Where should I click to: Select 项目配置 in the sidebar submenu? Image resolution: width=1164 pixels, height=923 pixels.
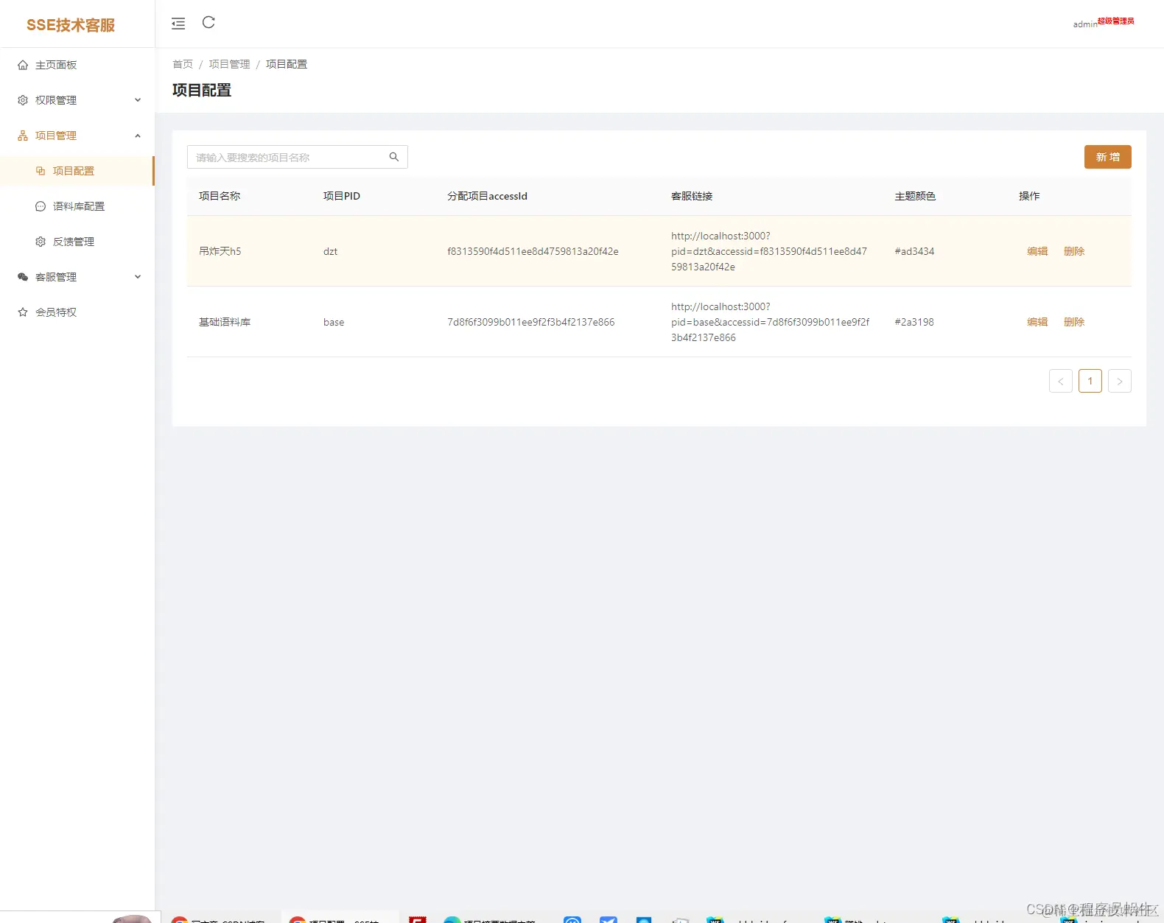[77, 171]
